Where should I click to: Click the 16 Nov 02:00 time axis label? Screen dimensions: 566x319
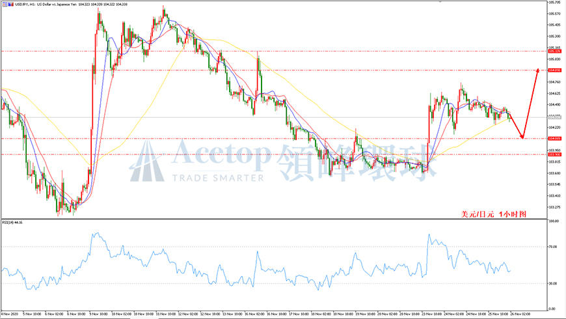tap(254, 313)
